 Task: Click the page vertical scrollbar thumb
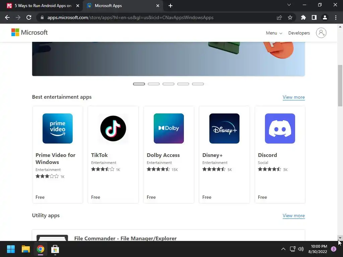click(340, 85)
